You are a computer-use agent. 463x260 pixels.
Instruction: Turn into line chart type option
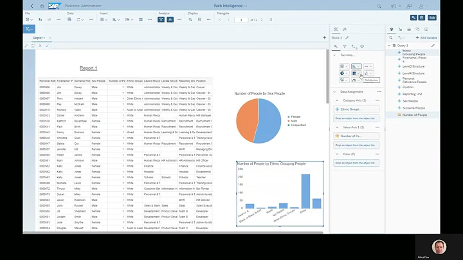368,66
